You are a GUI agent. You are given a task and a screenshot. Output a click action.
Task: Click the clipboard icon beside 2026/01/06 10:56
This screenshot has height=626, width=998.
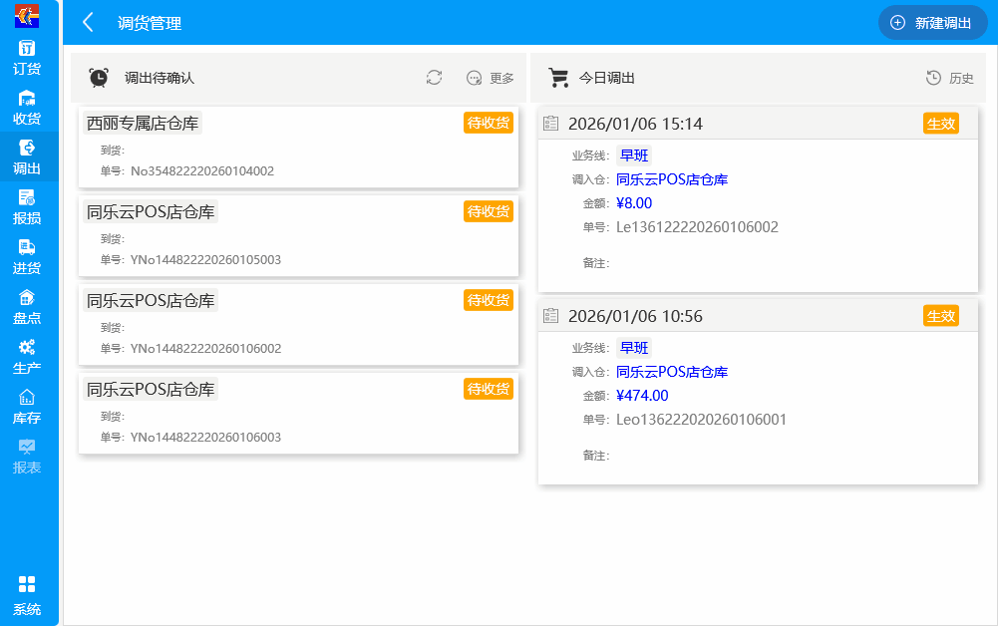coord(550,316)
